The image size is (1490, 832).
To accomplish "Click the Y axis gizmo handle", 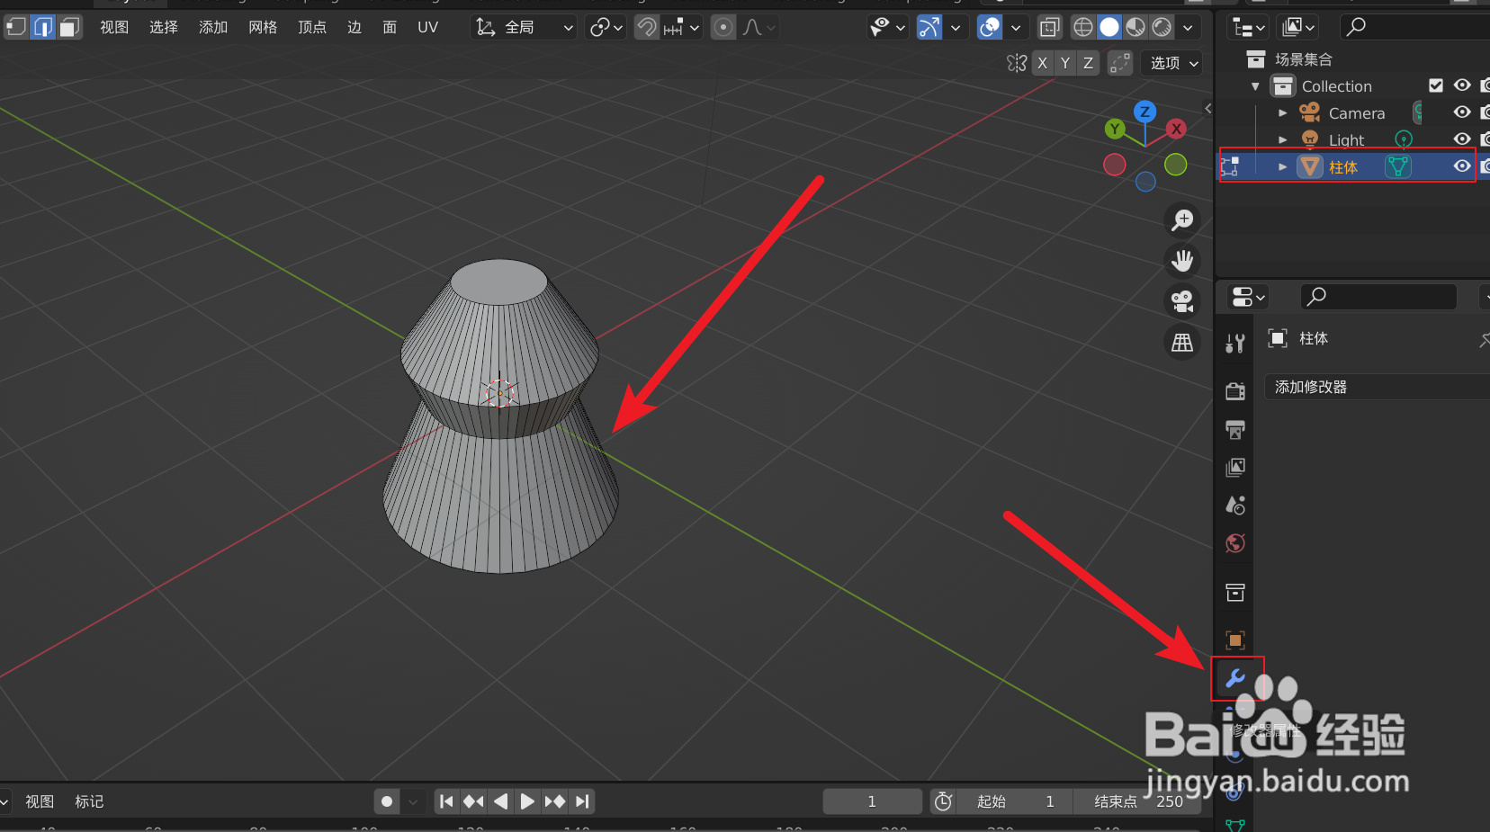I will pyautogui.click(x=1115, y=129).
